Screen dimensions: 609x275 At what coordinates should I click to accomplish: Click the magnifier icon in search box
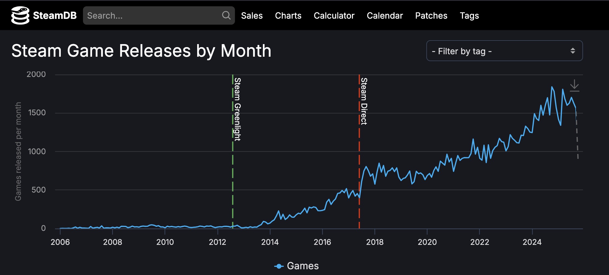pos(226,15)
